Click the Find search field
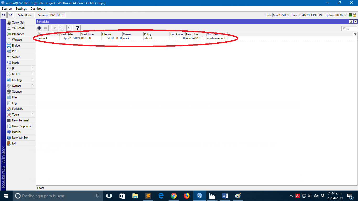This screenshot has width=358, height=201. tap(349, 29)
